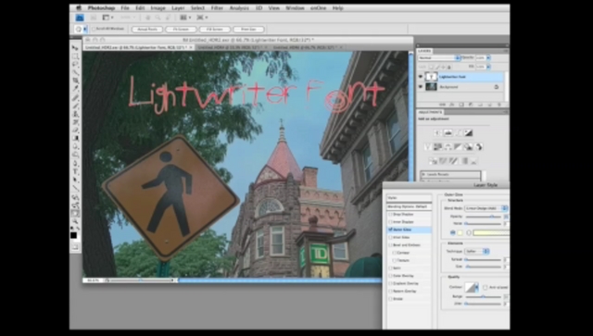Image resolution: width=593 pixels, height=336 pixels.
Task: Select the Lasso tool
Action: pyautogui.click(x=75, y=64)
